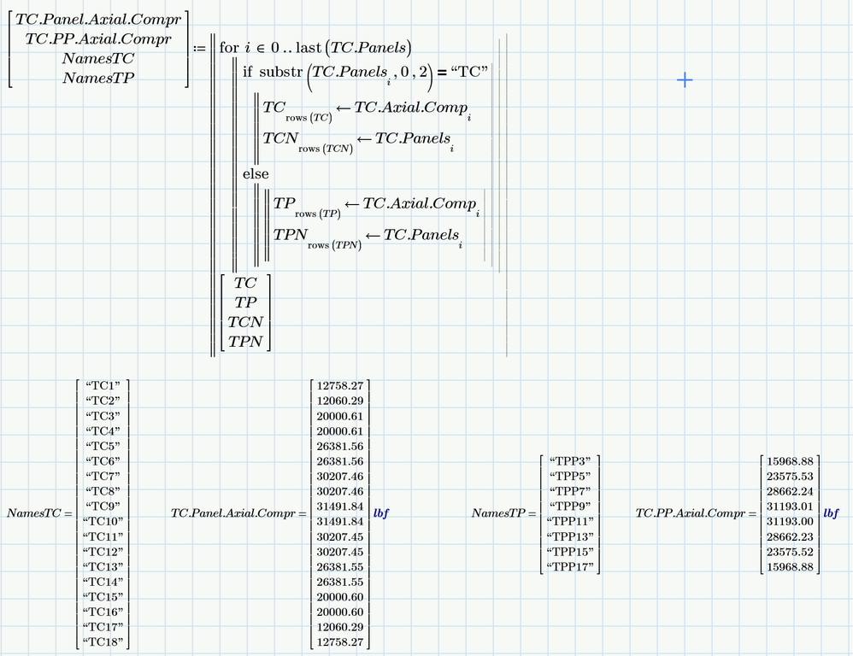The width and height of the screenshot is (853, 656).
Task: Select value 31193.01
Action: (790, 507)
